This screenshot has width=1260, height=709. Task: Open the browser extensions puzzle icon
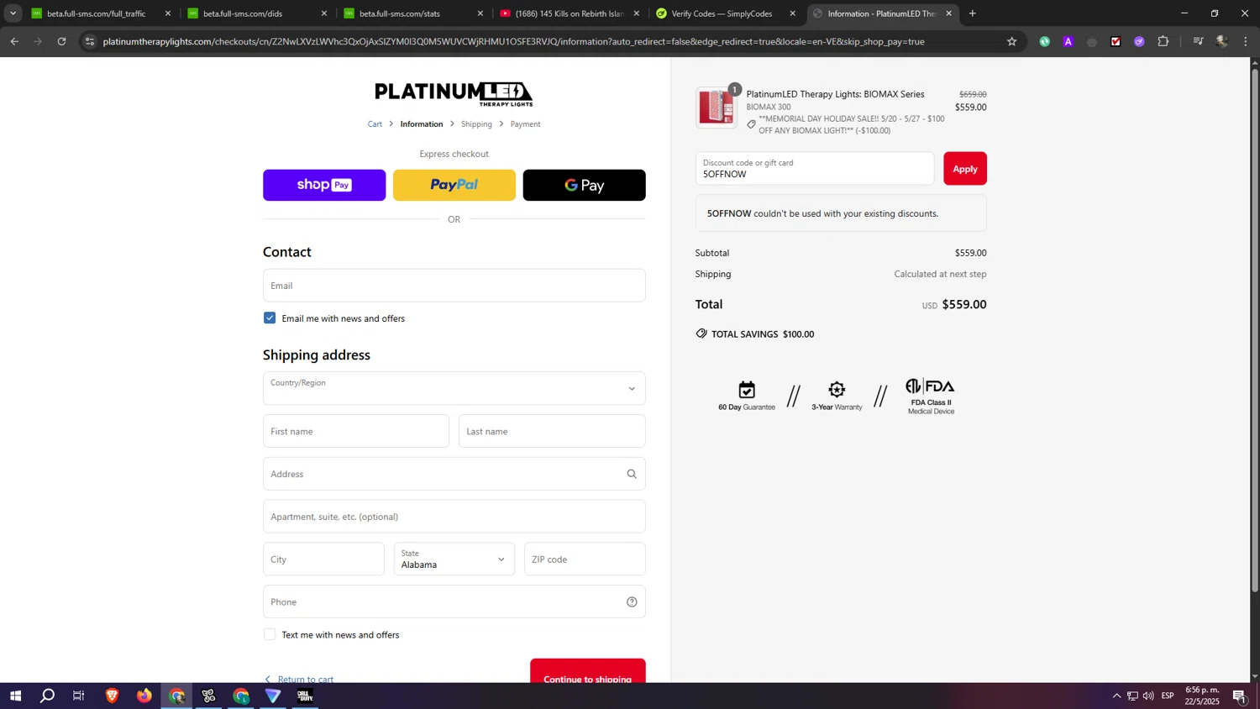click(1163, 41)
